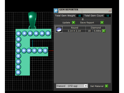The height and width of the screenshot is (93, 124).
Task: Click the green arrow beside 0.66tw
Action: (104, 31)
